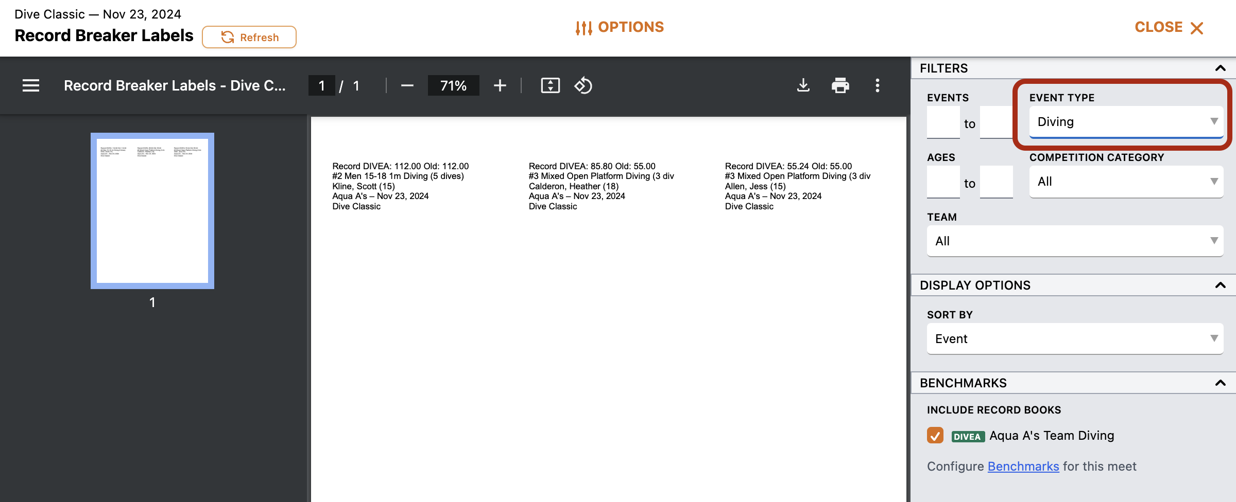The width and height of the screenshot is (1236, 502).
Task: Click the DIVEA green badge
Action: (968, 437)
